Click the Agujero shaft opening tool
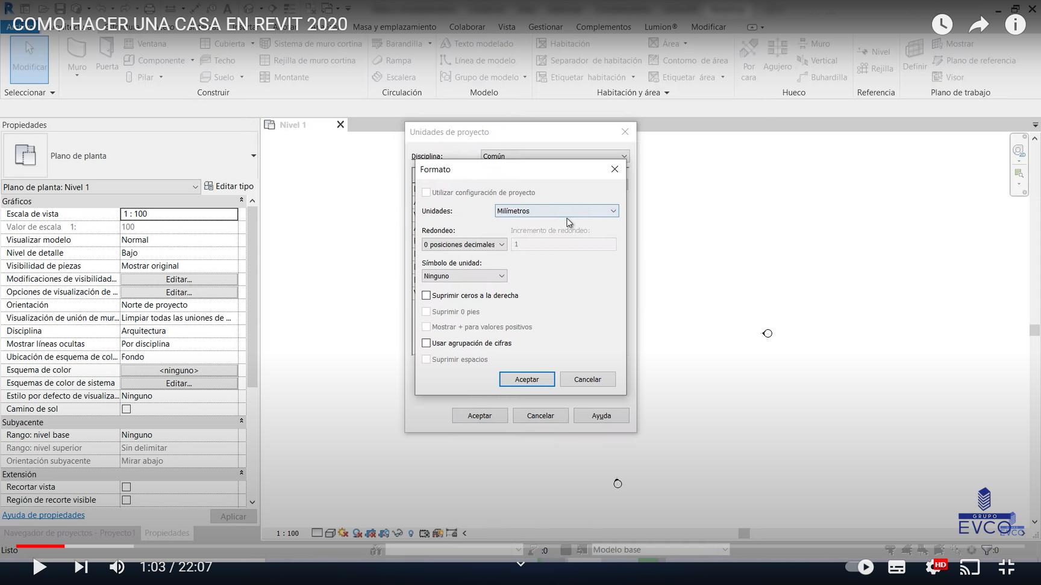This screenshot has width=1041, height=585. click(777, 55)
